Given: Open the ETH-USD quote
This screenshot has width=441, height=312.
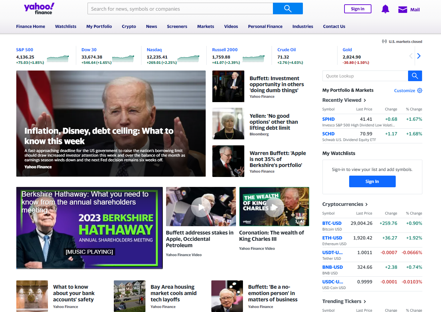Looking at the screenshot, I should click(332, 238).
